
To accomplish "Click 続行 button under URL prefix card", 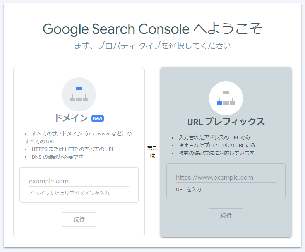I will (226, 215).
